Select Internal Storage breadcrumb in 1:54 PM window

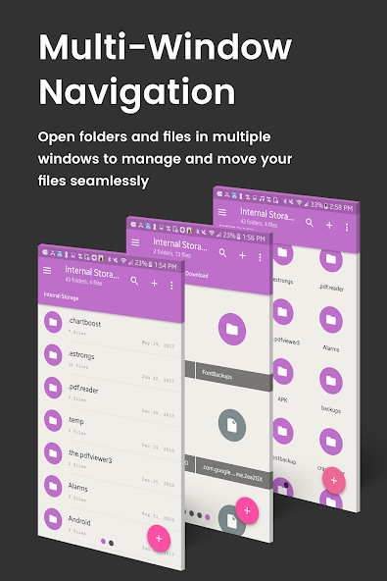pyautogui.click(x=61, y=296)
